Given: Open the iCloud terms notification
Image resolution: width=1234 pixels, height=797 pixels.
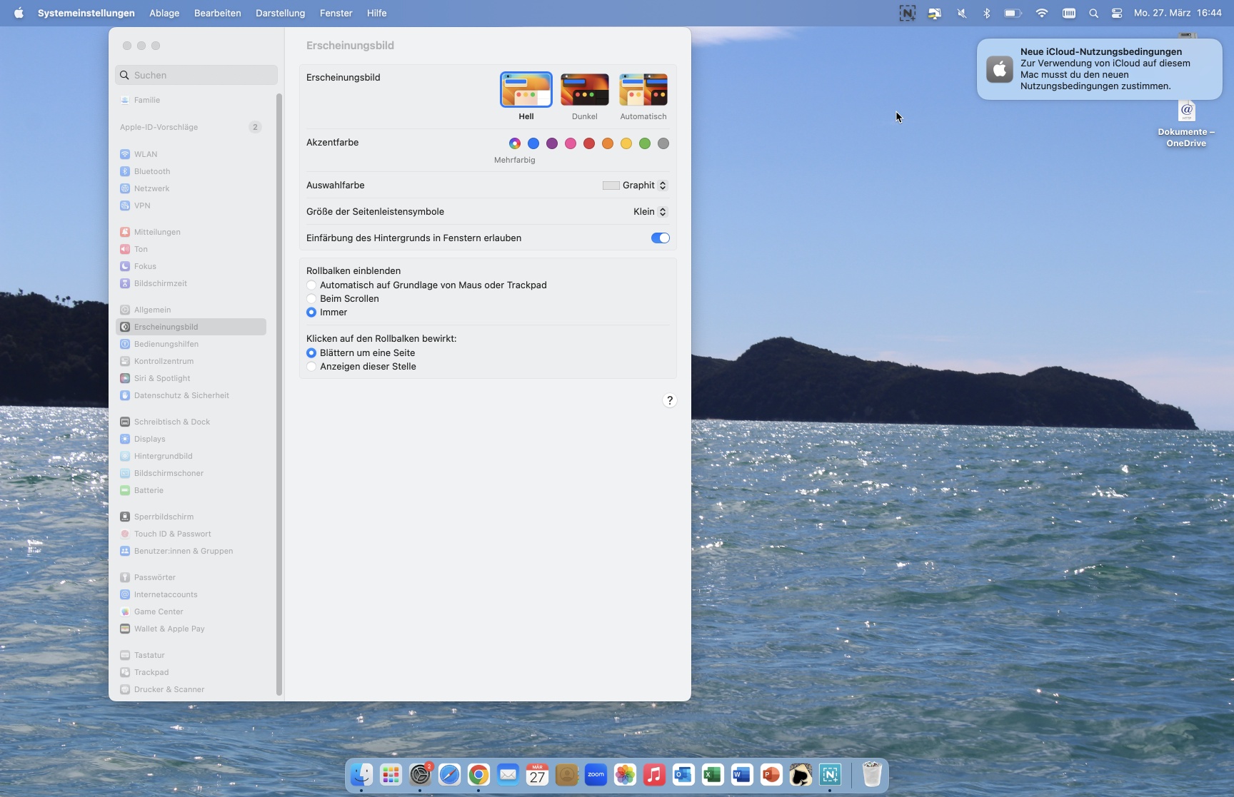Looking at the screenshot, I should [1099, 69].
